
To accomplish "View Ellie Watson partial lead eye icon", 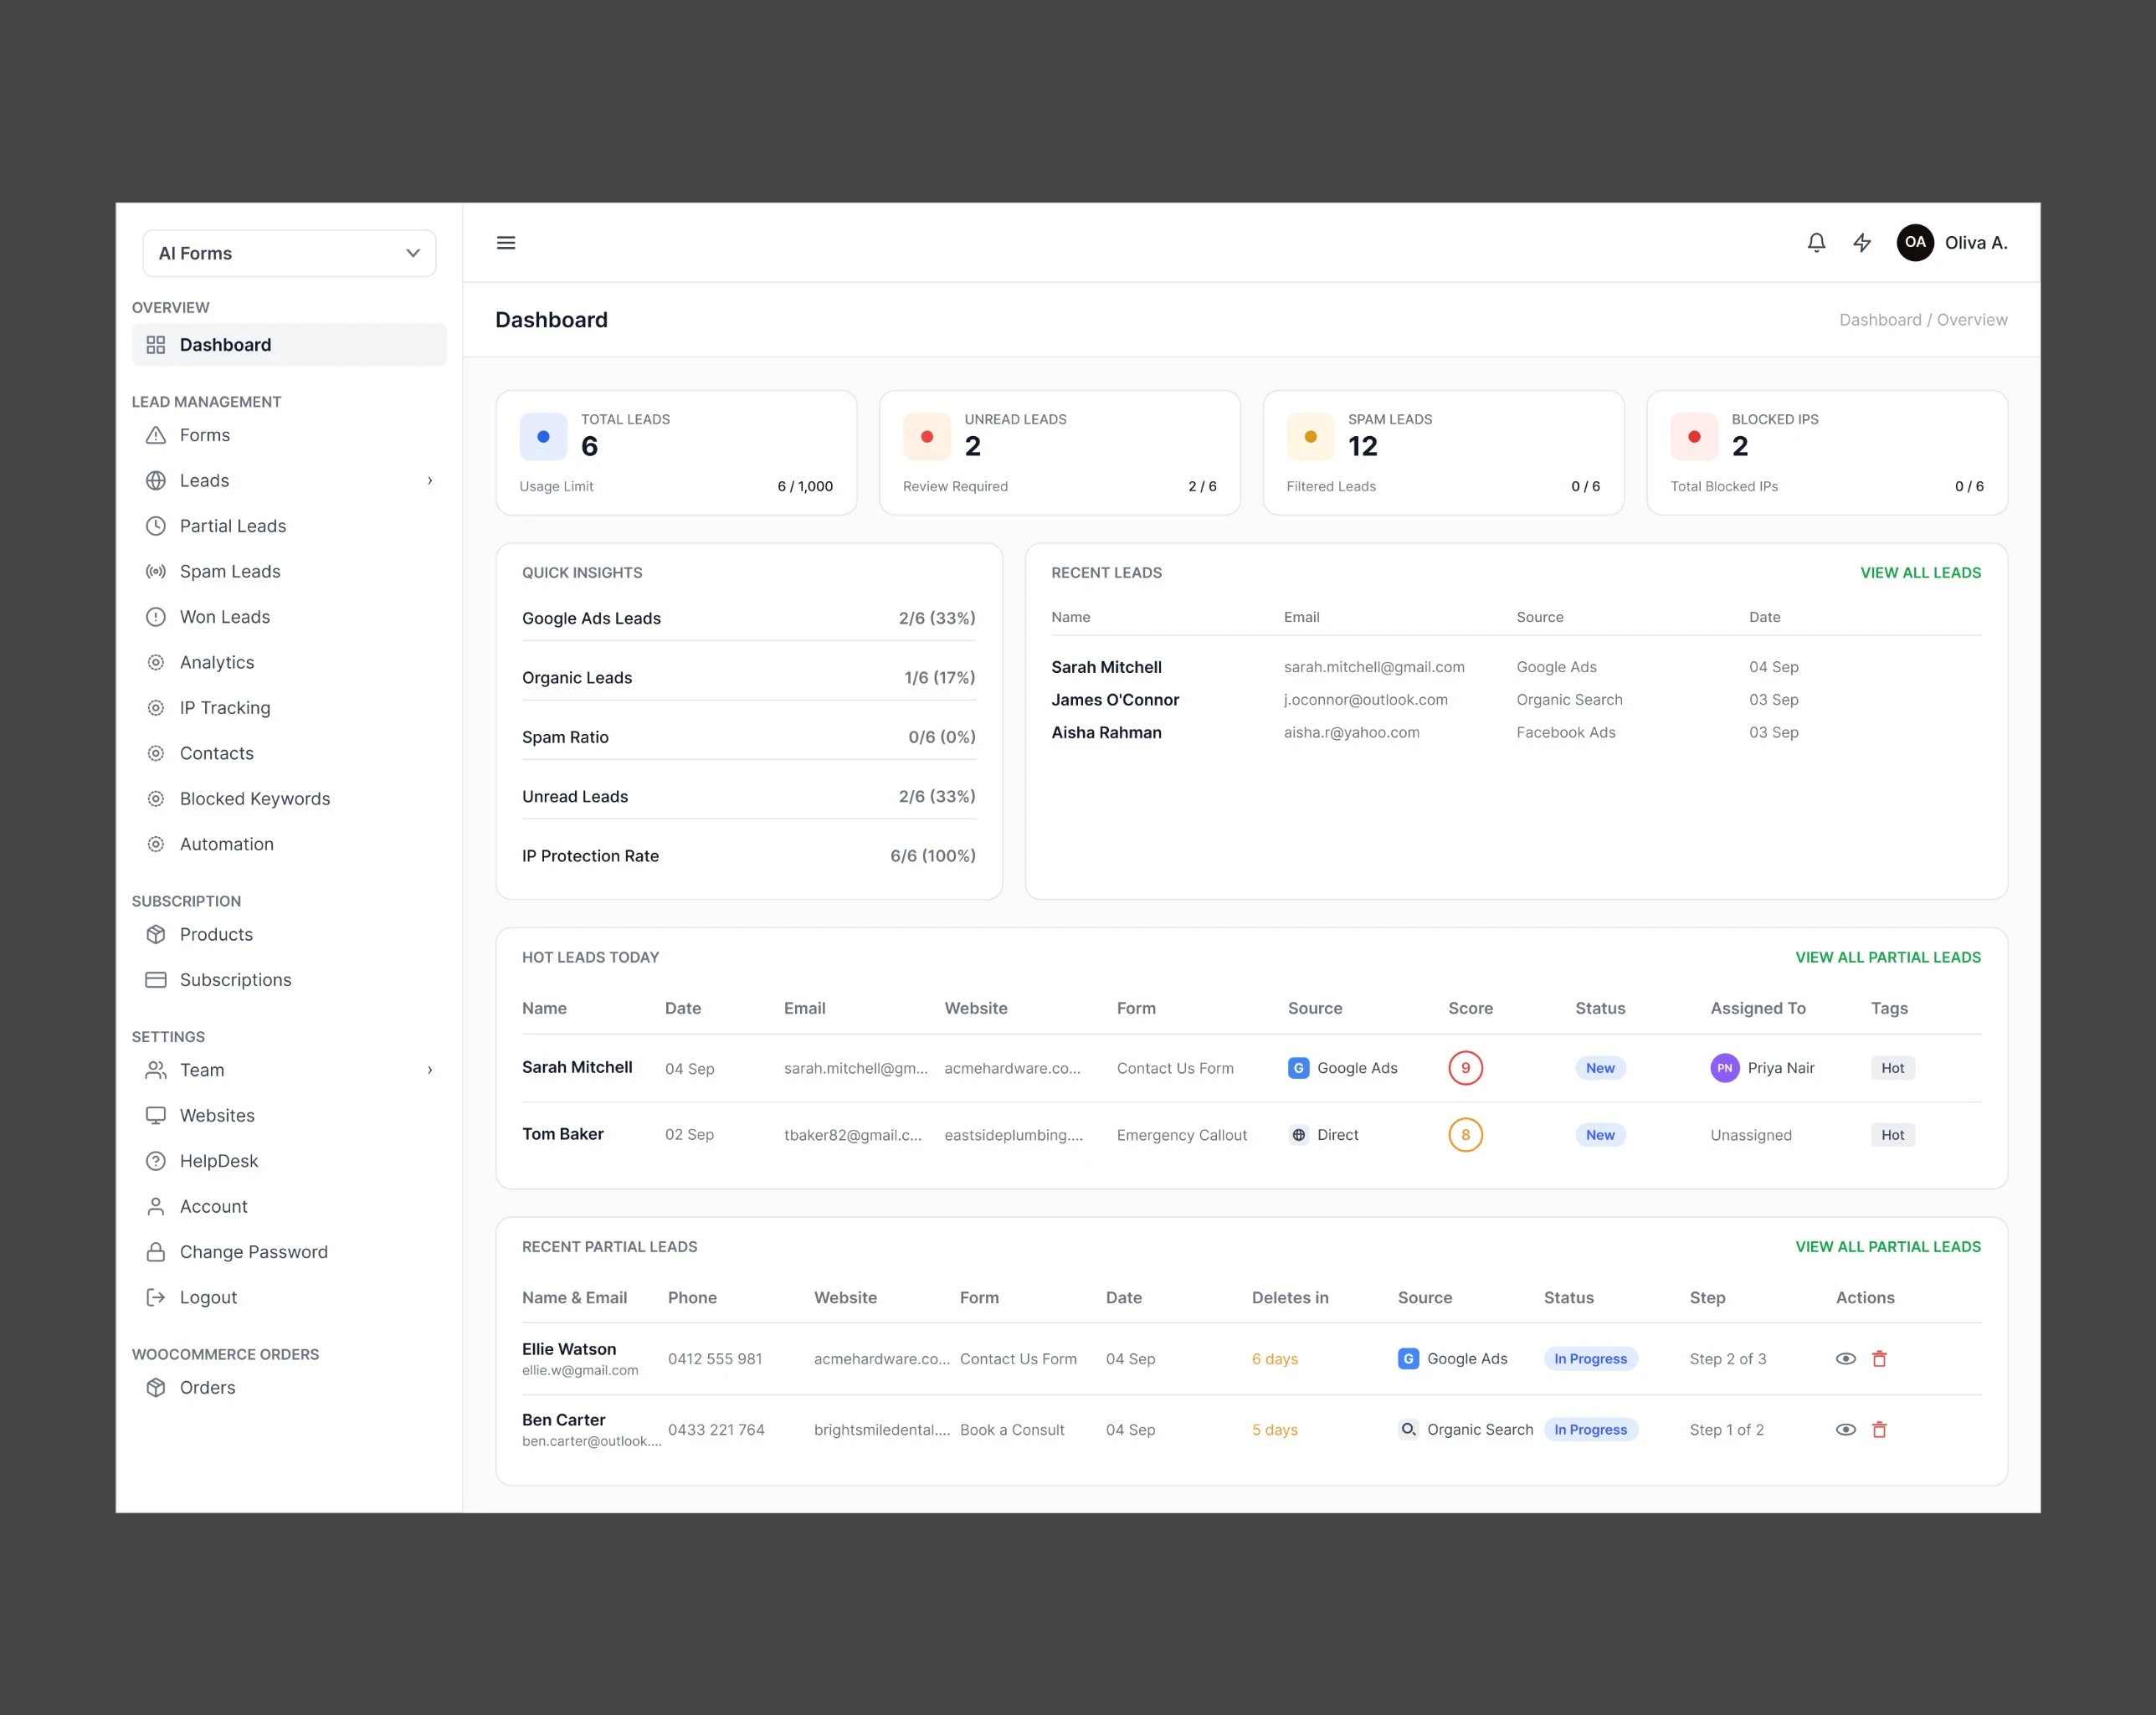I will pyautogui.click(x=1846, y=1358).
